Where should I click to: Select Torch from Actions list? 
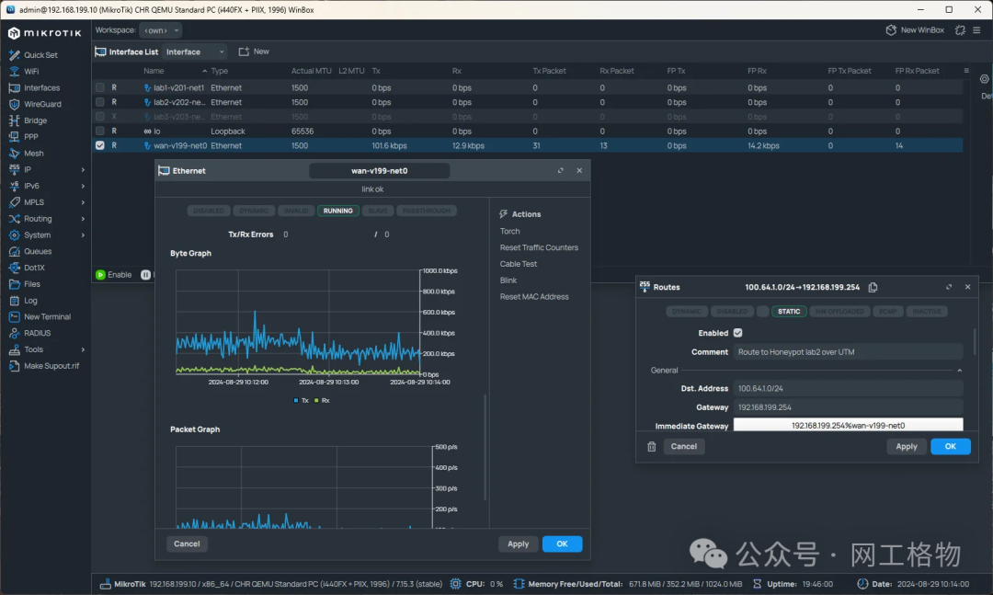click(x=509, y=231)
